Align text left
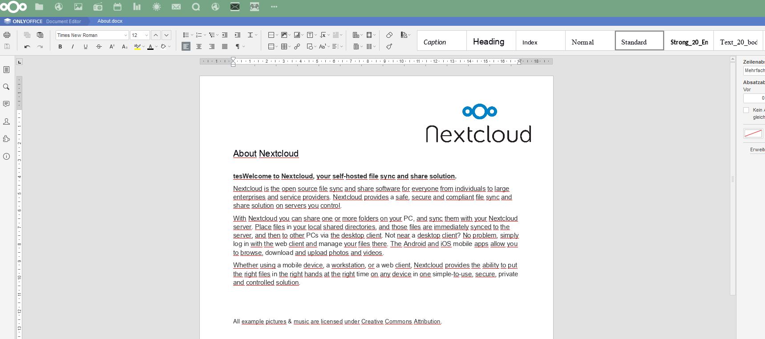 click(186, 46)
